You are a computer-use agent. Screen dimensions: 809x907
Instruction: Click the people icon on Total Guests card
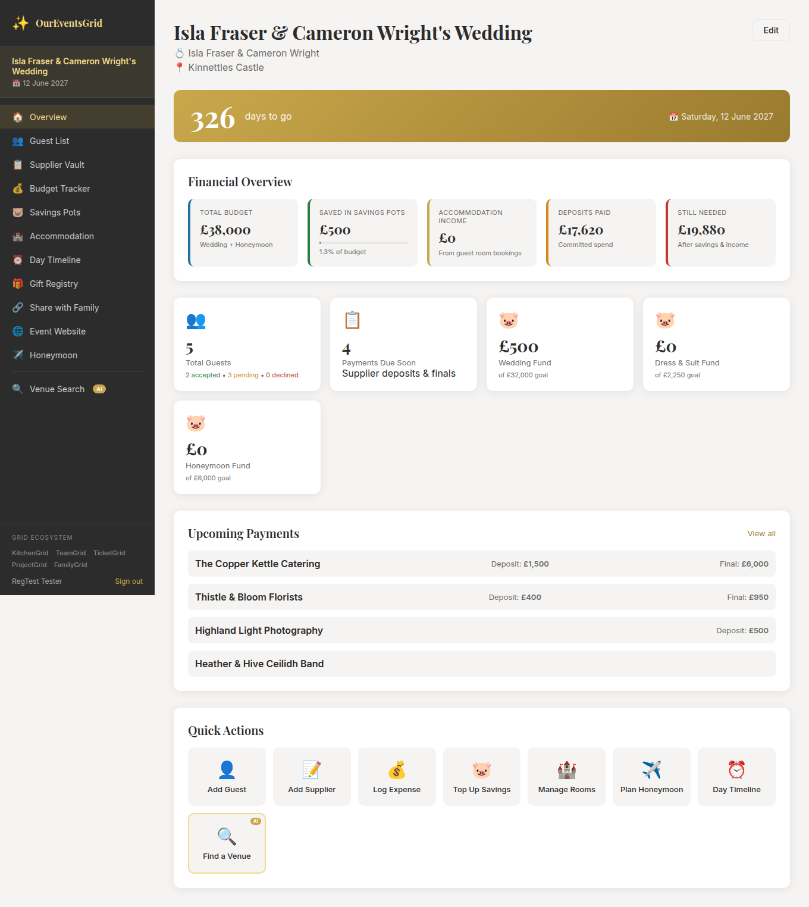[x=196, y=321]
